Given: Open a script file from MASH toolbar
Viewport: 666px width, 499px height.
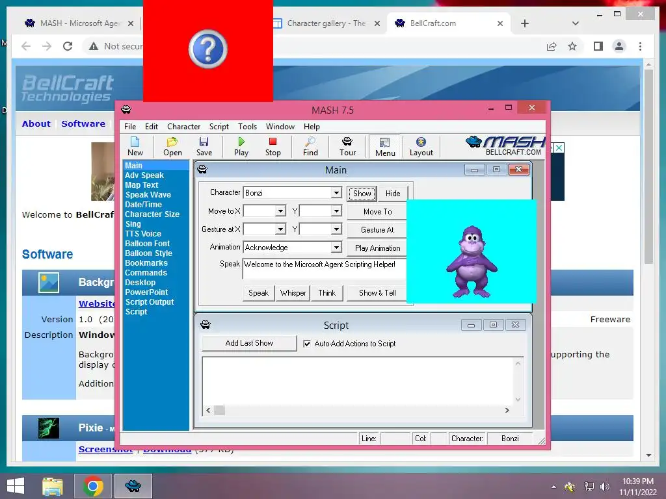Looking at the screenshot, I should click(x=172, y=147).
